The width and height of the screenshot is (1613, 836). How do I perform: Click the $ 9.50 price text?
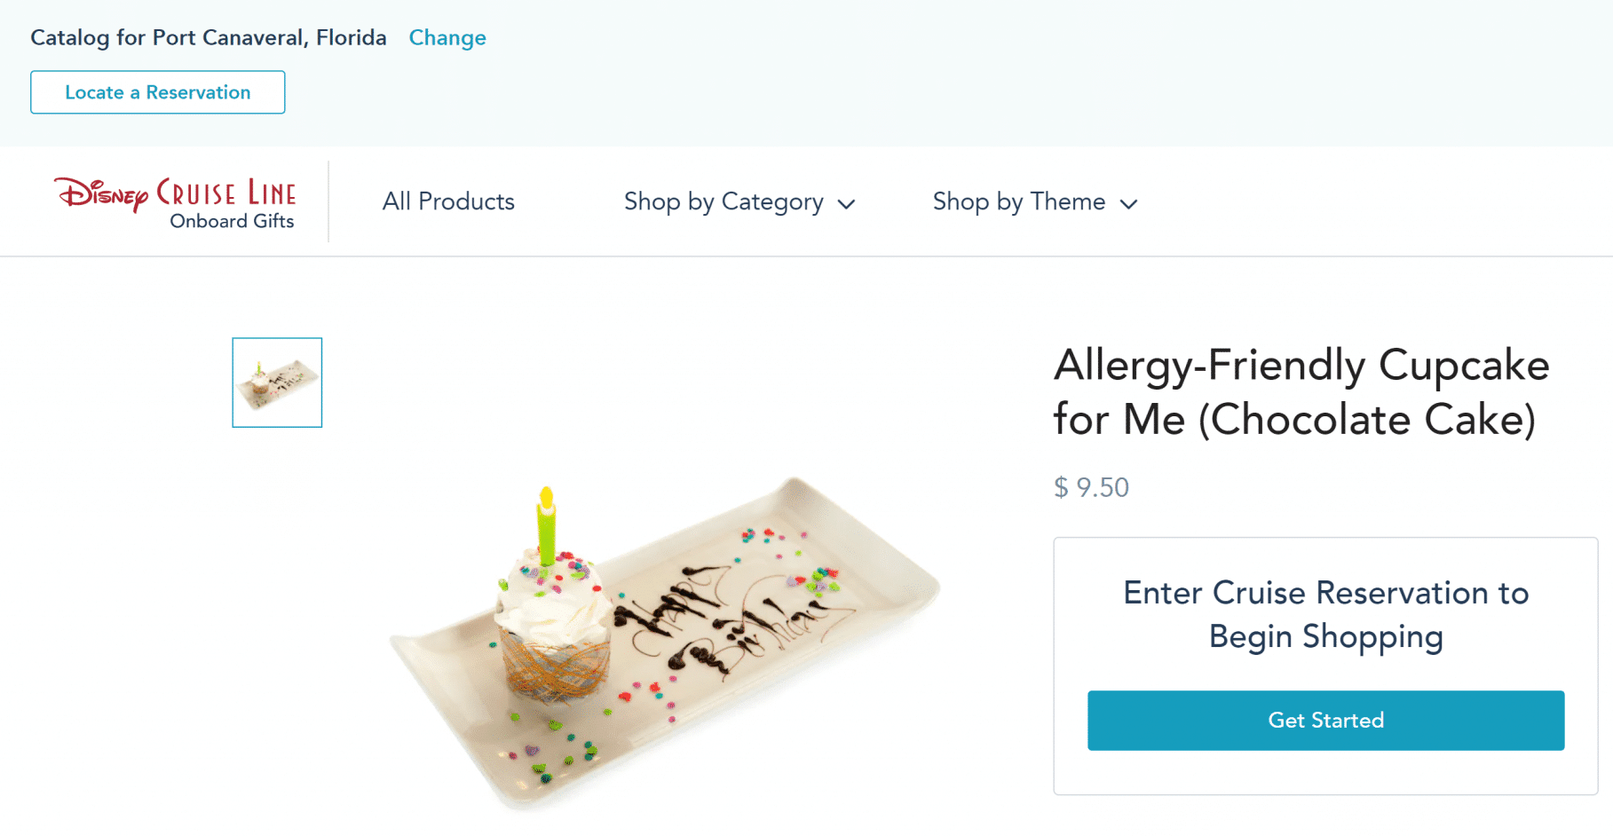coord(1091,487)
